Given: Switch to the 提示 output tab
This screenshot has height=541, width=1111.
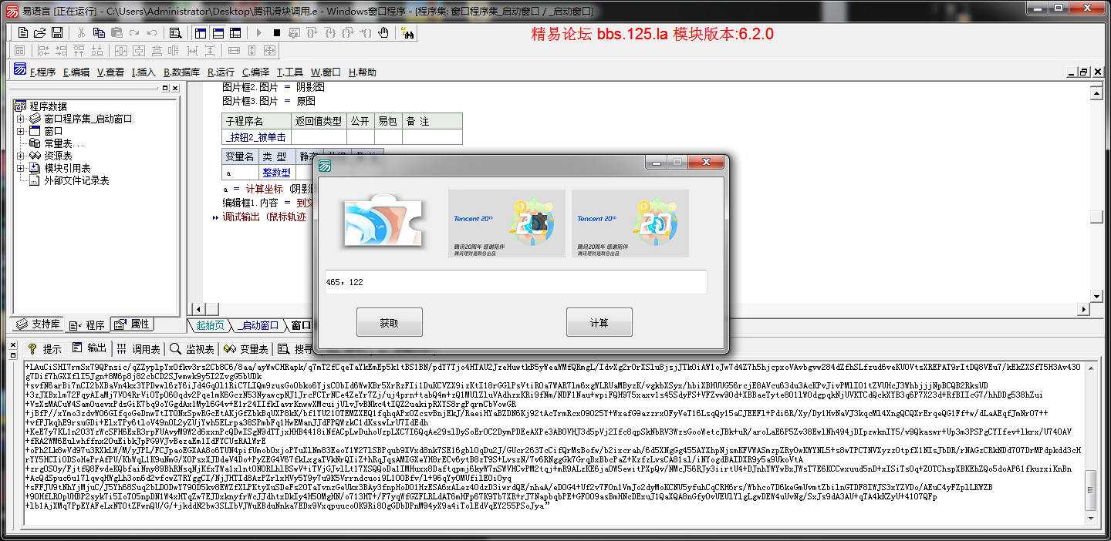Looking at the screenshot, I should coord(45,348).
